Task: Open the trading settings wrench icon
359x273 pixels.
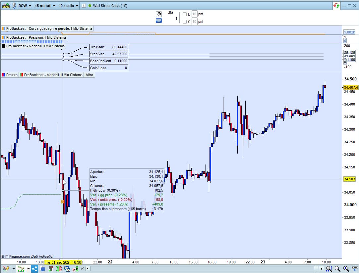Action: 159,14
